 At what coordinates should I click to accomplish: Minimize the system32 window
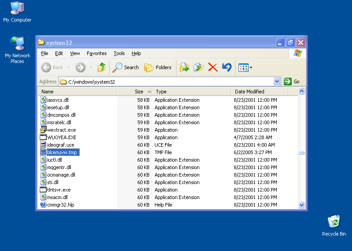click(280, 42)
